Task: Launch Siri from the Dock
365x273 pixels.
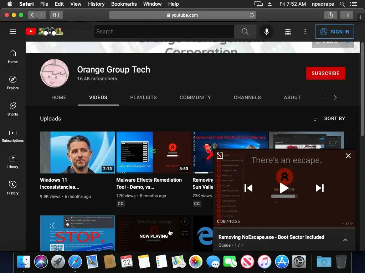Action: (41, 261)
